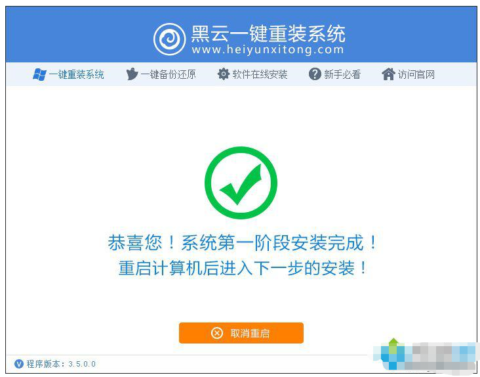Click the question mark help icon

pos(315,74)
